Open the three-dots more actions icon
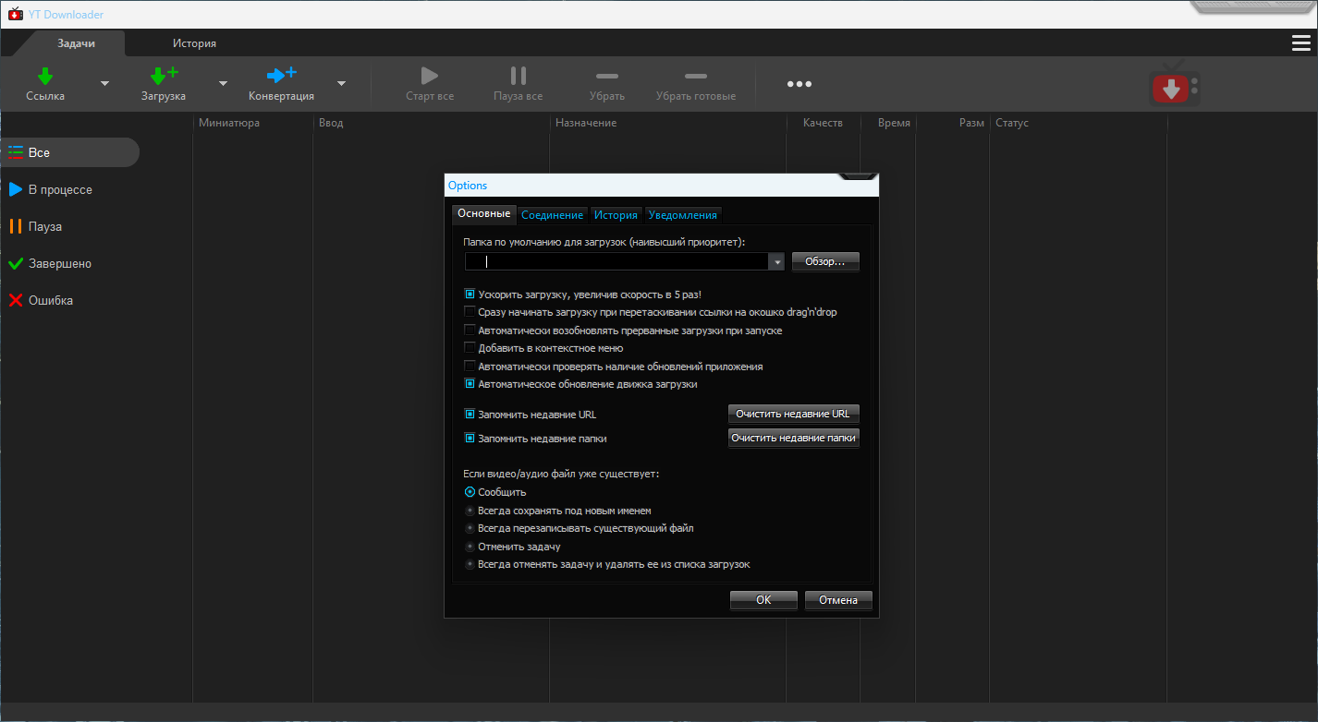1318x722 pixels. pyautogui.click(x=799, y=84)
